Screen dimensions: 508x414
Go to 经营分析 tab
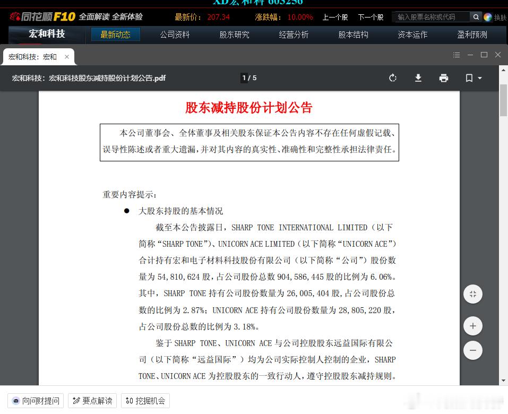point(294,34)
